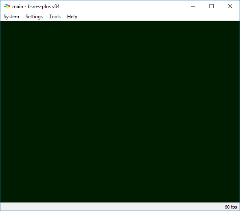Click the bsnes-plus app icon in title bar
Viewport: 240px width, 211px height.
point(7,6)
